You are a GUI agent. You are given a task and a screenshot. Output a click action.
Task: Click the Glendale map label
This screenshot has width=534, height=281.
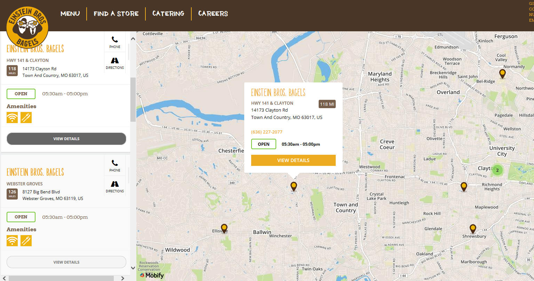tap(433, 229)
